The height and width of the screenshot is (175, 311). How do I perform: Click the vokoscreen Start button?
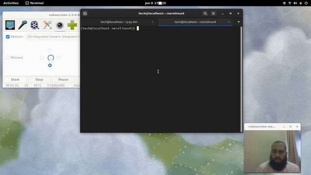coord(15,79)
